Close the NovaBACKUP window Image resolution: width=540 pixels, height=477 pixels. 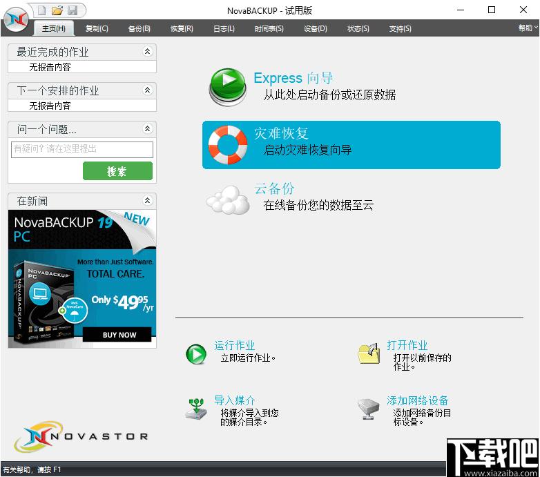[x=523, y=10]
